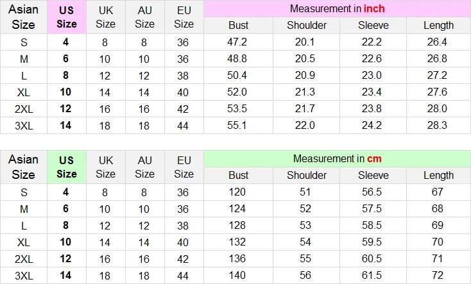Screen dimensions: 471x284
Task: Select the Length column header in cm table
Action: click(438, 175)
